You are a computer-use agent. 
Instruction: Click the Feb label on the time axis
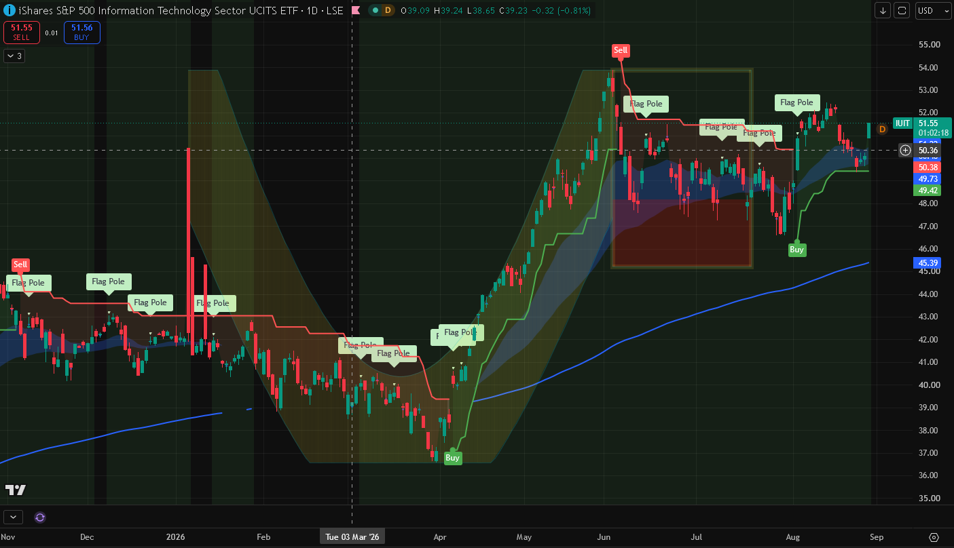click(x=263, y=537)
